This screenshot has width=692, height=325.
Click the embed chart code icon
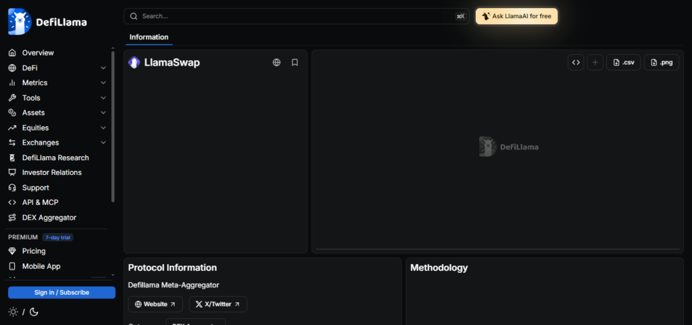click(576, 62)
